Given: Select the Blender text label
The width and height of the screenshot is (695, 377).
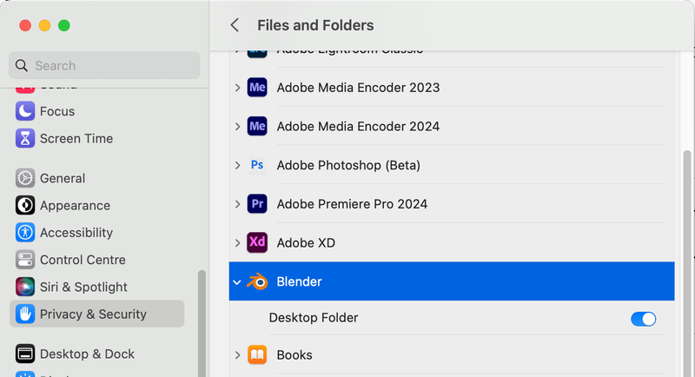Looking at the screenshot, I should pyautogui.click(x=299, y=281).
